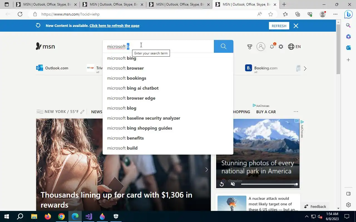Go to previous carousel story arrow
This screenshot has height=222, width=356.
click(40, 170)
